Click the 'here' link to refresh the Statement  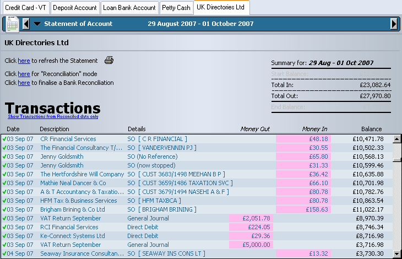[x=24, y=61]
